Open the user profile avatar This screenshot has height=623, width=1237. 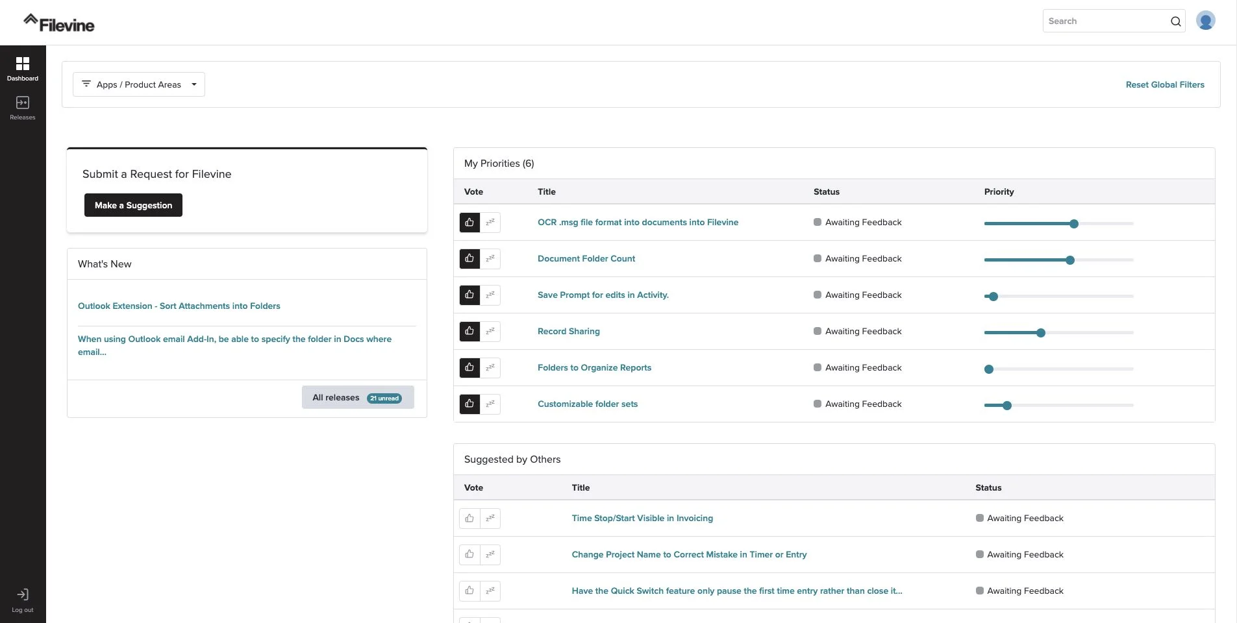tap(1206, 21)
